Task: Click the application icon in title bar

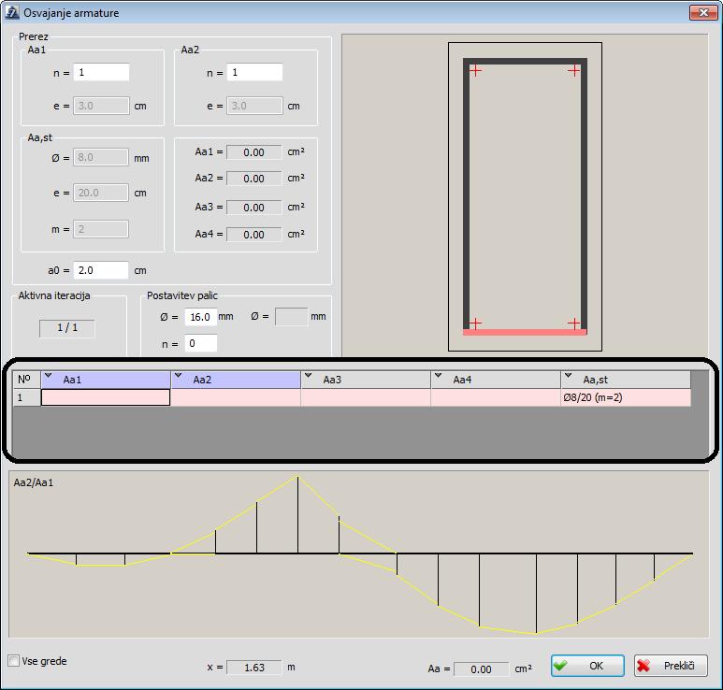Action: [11, 12]
